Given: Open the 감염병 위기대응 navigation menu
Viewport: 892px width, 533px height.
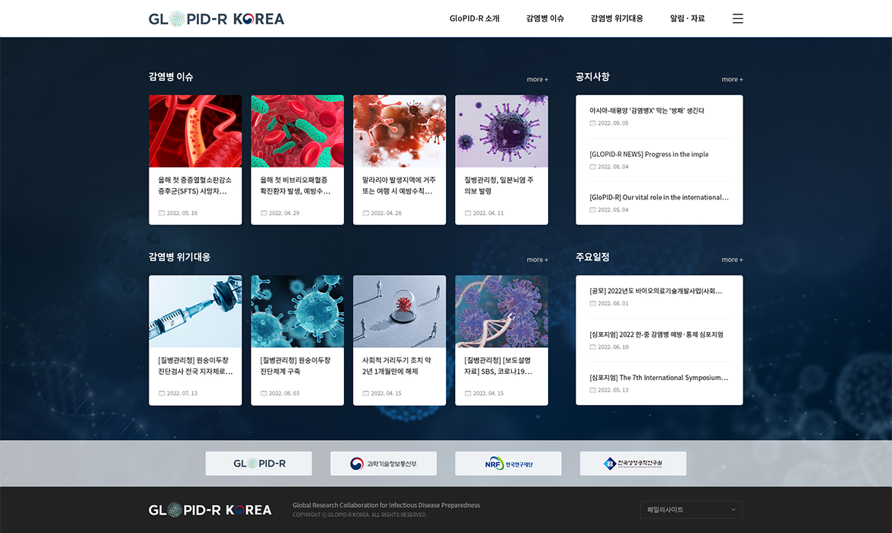Looking at the screenshot, I should (617, 19).
